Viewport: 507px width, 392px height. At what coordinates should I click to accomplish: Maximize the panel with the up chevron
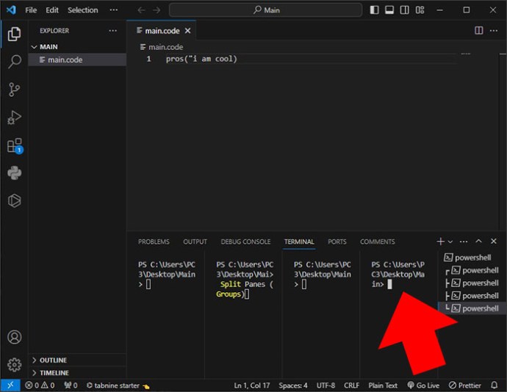click(x=478, y=241)
